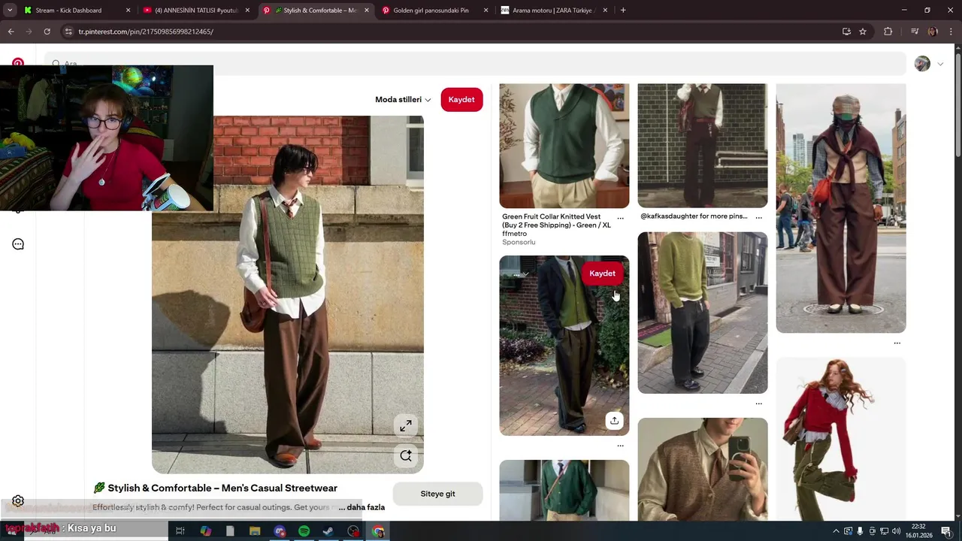Image resolution: width=962 pixels, height=541 pixels.
Task: Open the brown vest mirror selfie pin
Action: pyautogui.click(x=703, y=470)
